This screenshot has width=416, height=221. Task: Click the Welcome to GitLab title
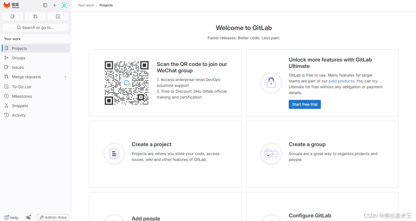244,28
